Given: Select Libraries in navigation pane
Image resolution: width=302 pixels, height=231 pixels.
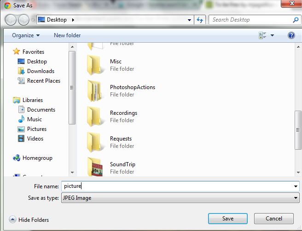Looking at the screenshot, I should click(x=33, y=100).
